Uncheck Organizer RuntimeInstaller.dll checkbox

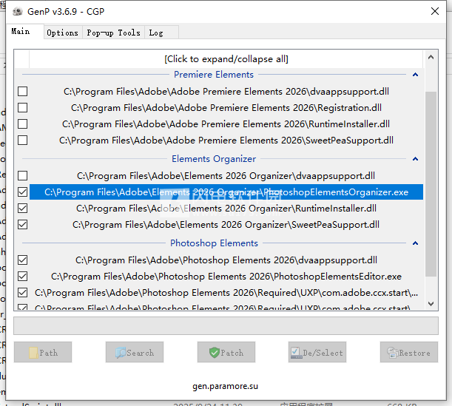23,209
